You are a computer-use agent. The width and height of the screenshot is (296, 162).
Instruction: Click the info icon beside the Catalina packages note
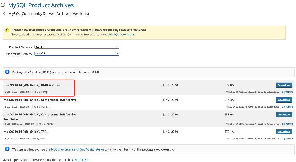click(8, 72)
